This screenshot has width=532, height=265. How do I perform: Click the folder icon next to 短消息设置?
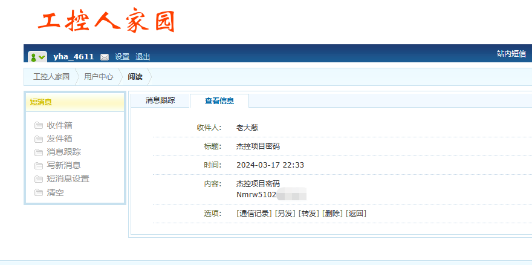pos(39,179)
